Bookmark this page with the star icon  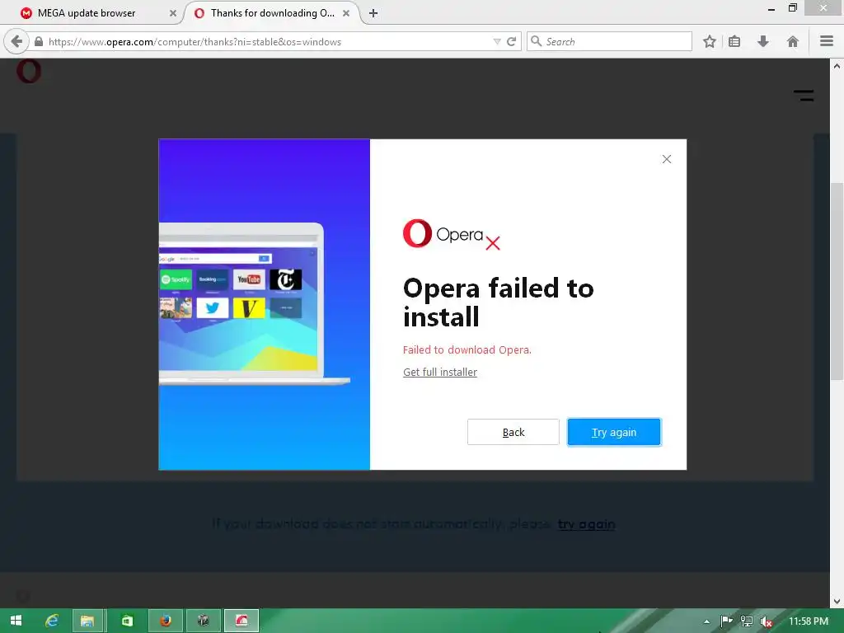pos(710,41)
